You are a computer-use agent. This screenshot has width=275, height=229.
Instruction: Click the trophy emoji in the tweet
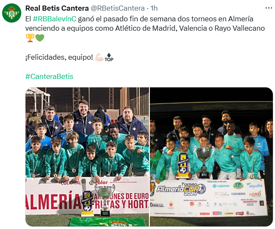click(x=30, y=38)
